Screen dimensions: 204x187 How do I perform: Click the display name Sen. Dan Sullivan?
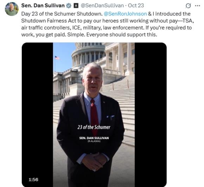coord(43,6)
